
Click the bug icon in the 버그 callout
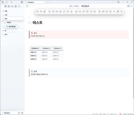pyautogui.click(x=32, y=33)
